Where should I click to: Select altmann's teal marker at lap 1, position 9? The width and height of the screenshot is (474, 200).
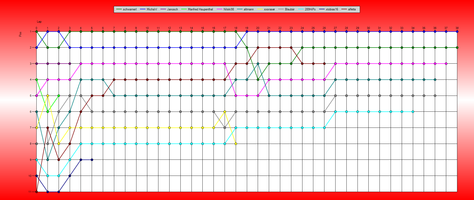[x=48, y=160]
